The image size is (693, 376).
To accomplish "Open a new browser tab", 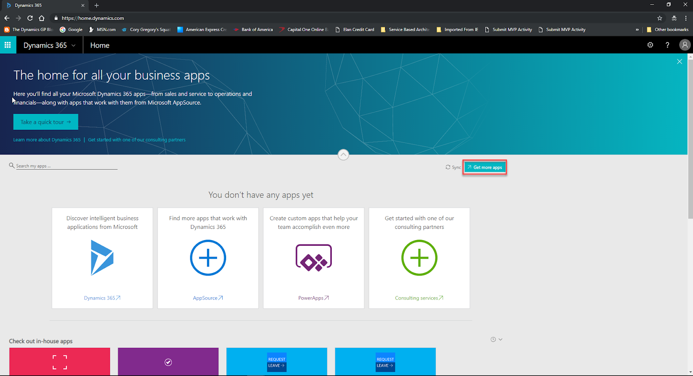I will tap(97, 6).
